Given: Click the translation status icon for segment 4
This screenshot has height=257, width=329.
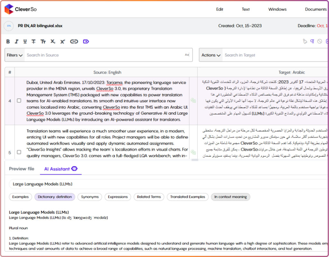Looking at the screenshot, I should point(193,101).
